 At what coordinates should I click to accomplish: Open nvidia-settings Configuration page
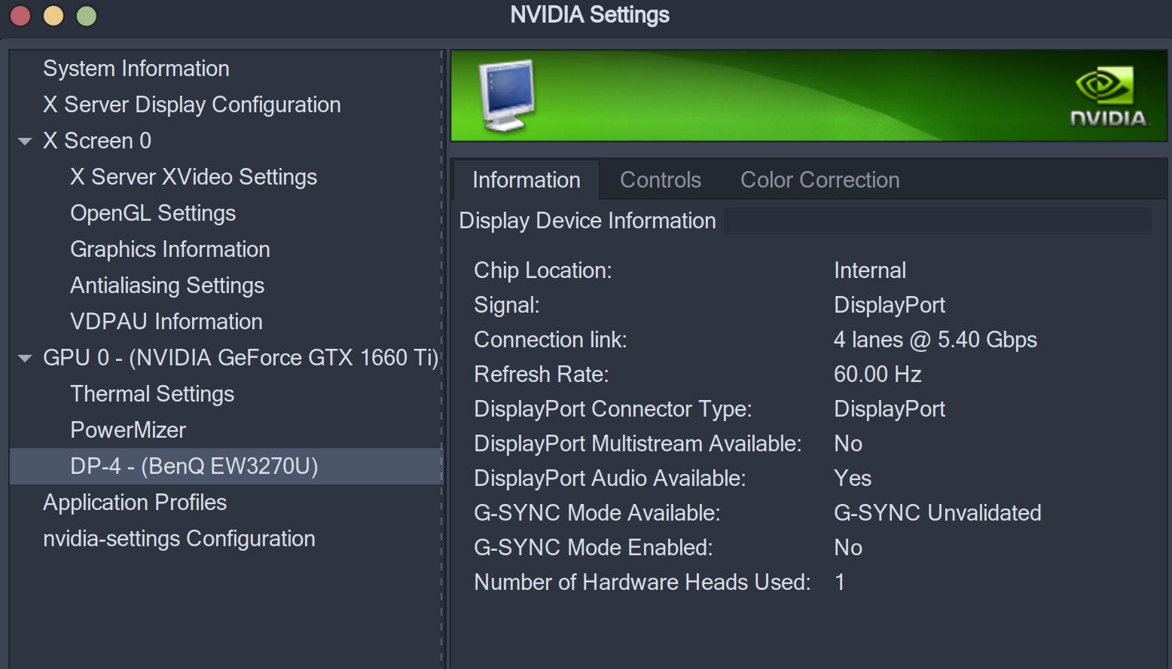tap(179, 539)
